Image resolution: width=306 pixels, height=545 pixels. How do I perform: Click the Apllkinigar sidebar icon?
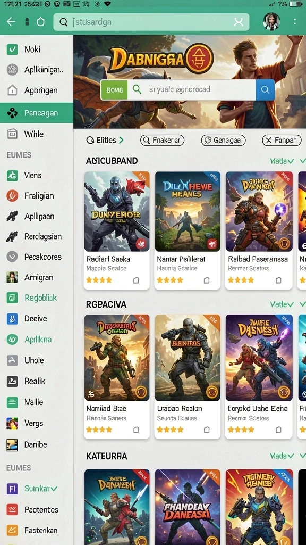(12, 70)
